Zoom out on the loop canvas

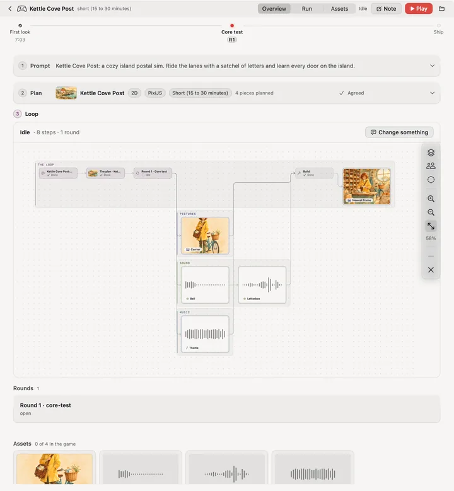(x=431, y=212)
